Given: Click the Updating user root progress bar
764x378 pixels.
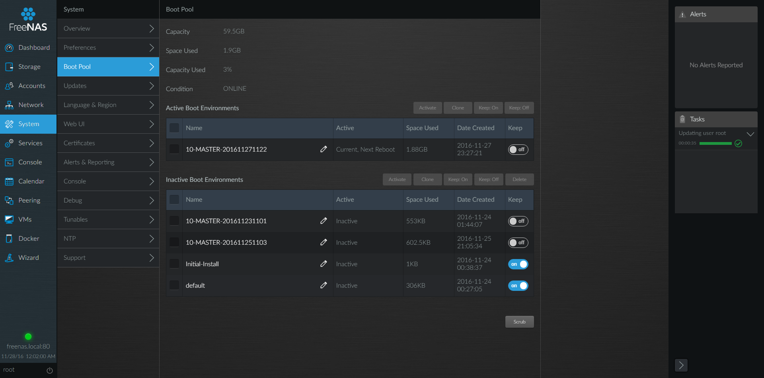Looking at the screenshot, I should click(715, 143).
